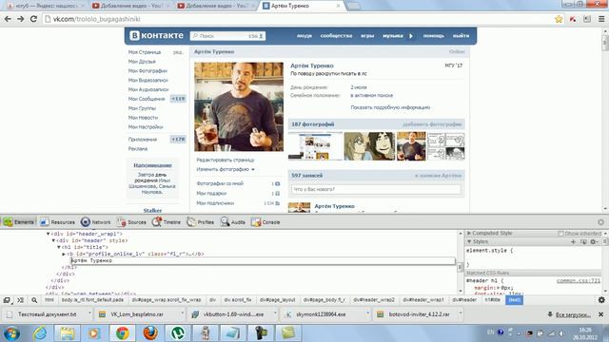Image resolution: width=609 pixels, height=342 pixels.
Task: Open dropdown for botovod-inviter download
Action: point(461,313)
